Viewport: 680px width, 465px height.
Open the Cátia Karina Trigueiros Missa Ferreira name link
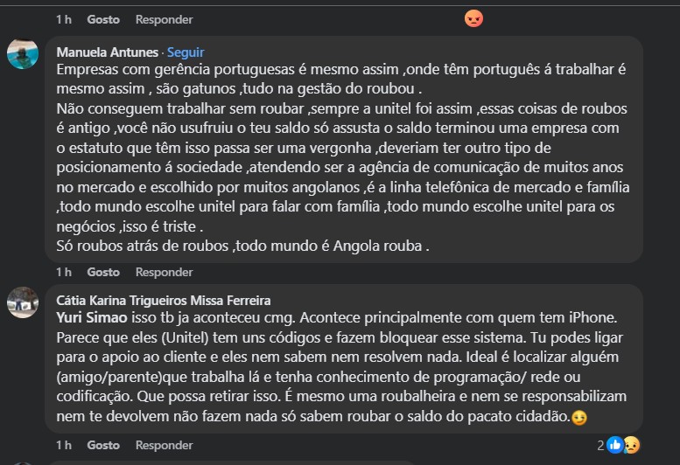pos(163,301)
